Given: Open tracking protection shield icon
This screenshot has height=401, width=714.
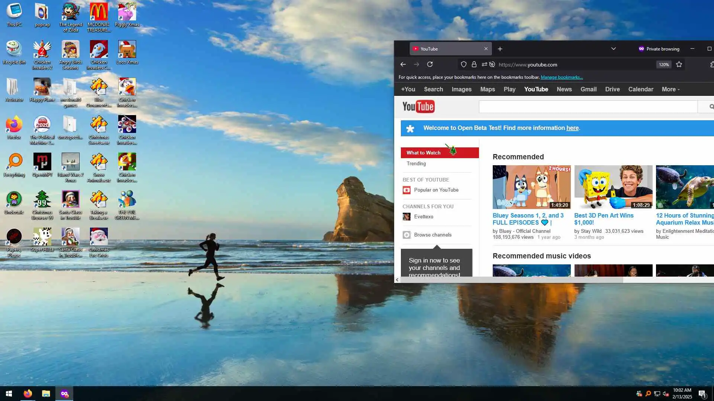Looking at the screenshot, I should coord(464,64).
